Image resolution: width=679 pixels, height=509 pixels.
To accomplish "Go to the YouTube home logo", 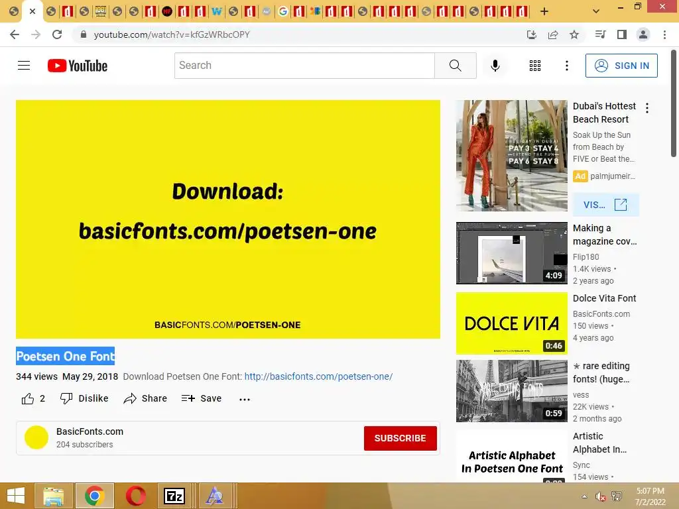I will tap(78, 66).
